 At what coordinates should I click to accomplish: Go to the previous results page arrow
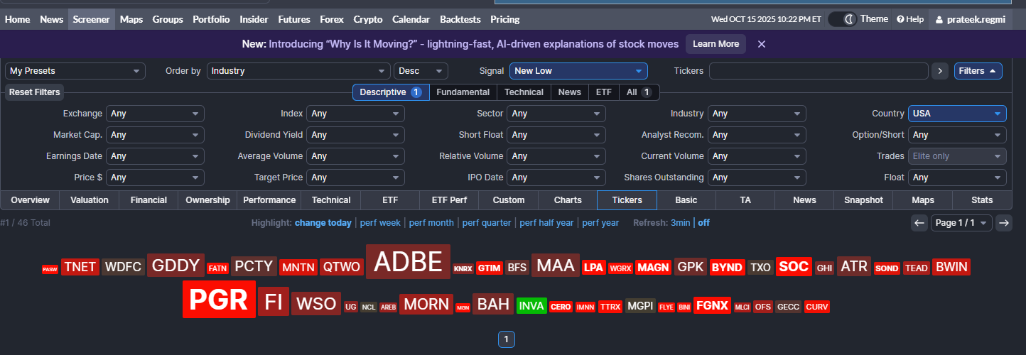click(x=919, y=223)
